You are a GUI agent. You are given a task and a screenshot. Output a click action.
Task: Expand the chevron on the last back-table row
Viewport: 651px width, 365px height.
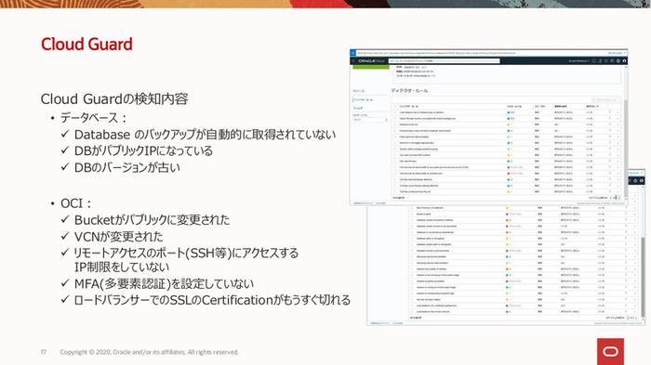(x=634, y=311)
